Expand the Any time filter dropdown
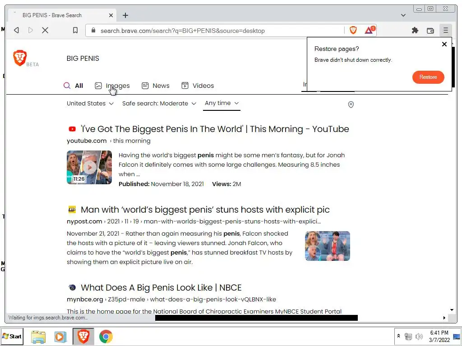The width and height of the screenshot is (462, 346). click(222, 103)
